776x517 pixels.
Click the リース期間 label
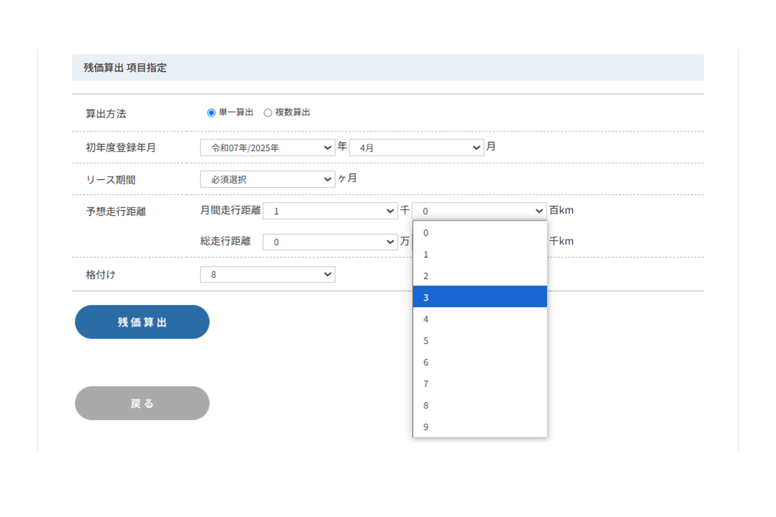click(111, 180)
